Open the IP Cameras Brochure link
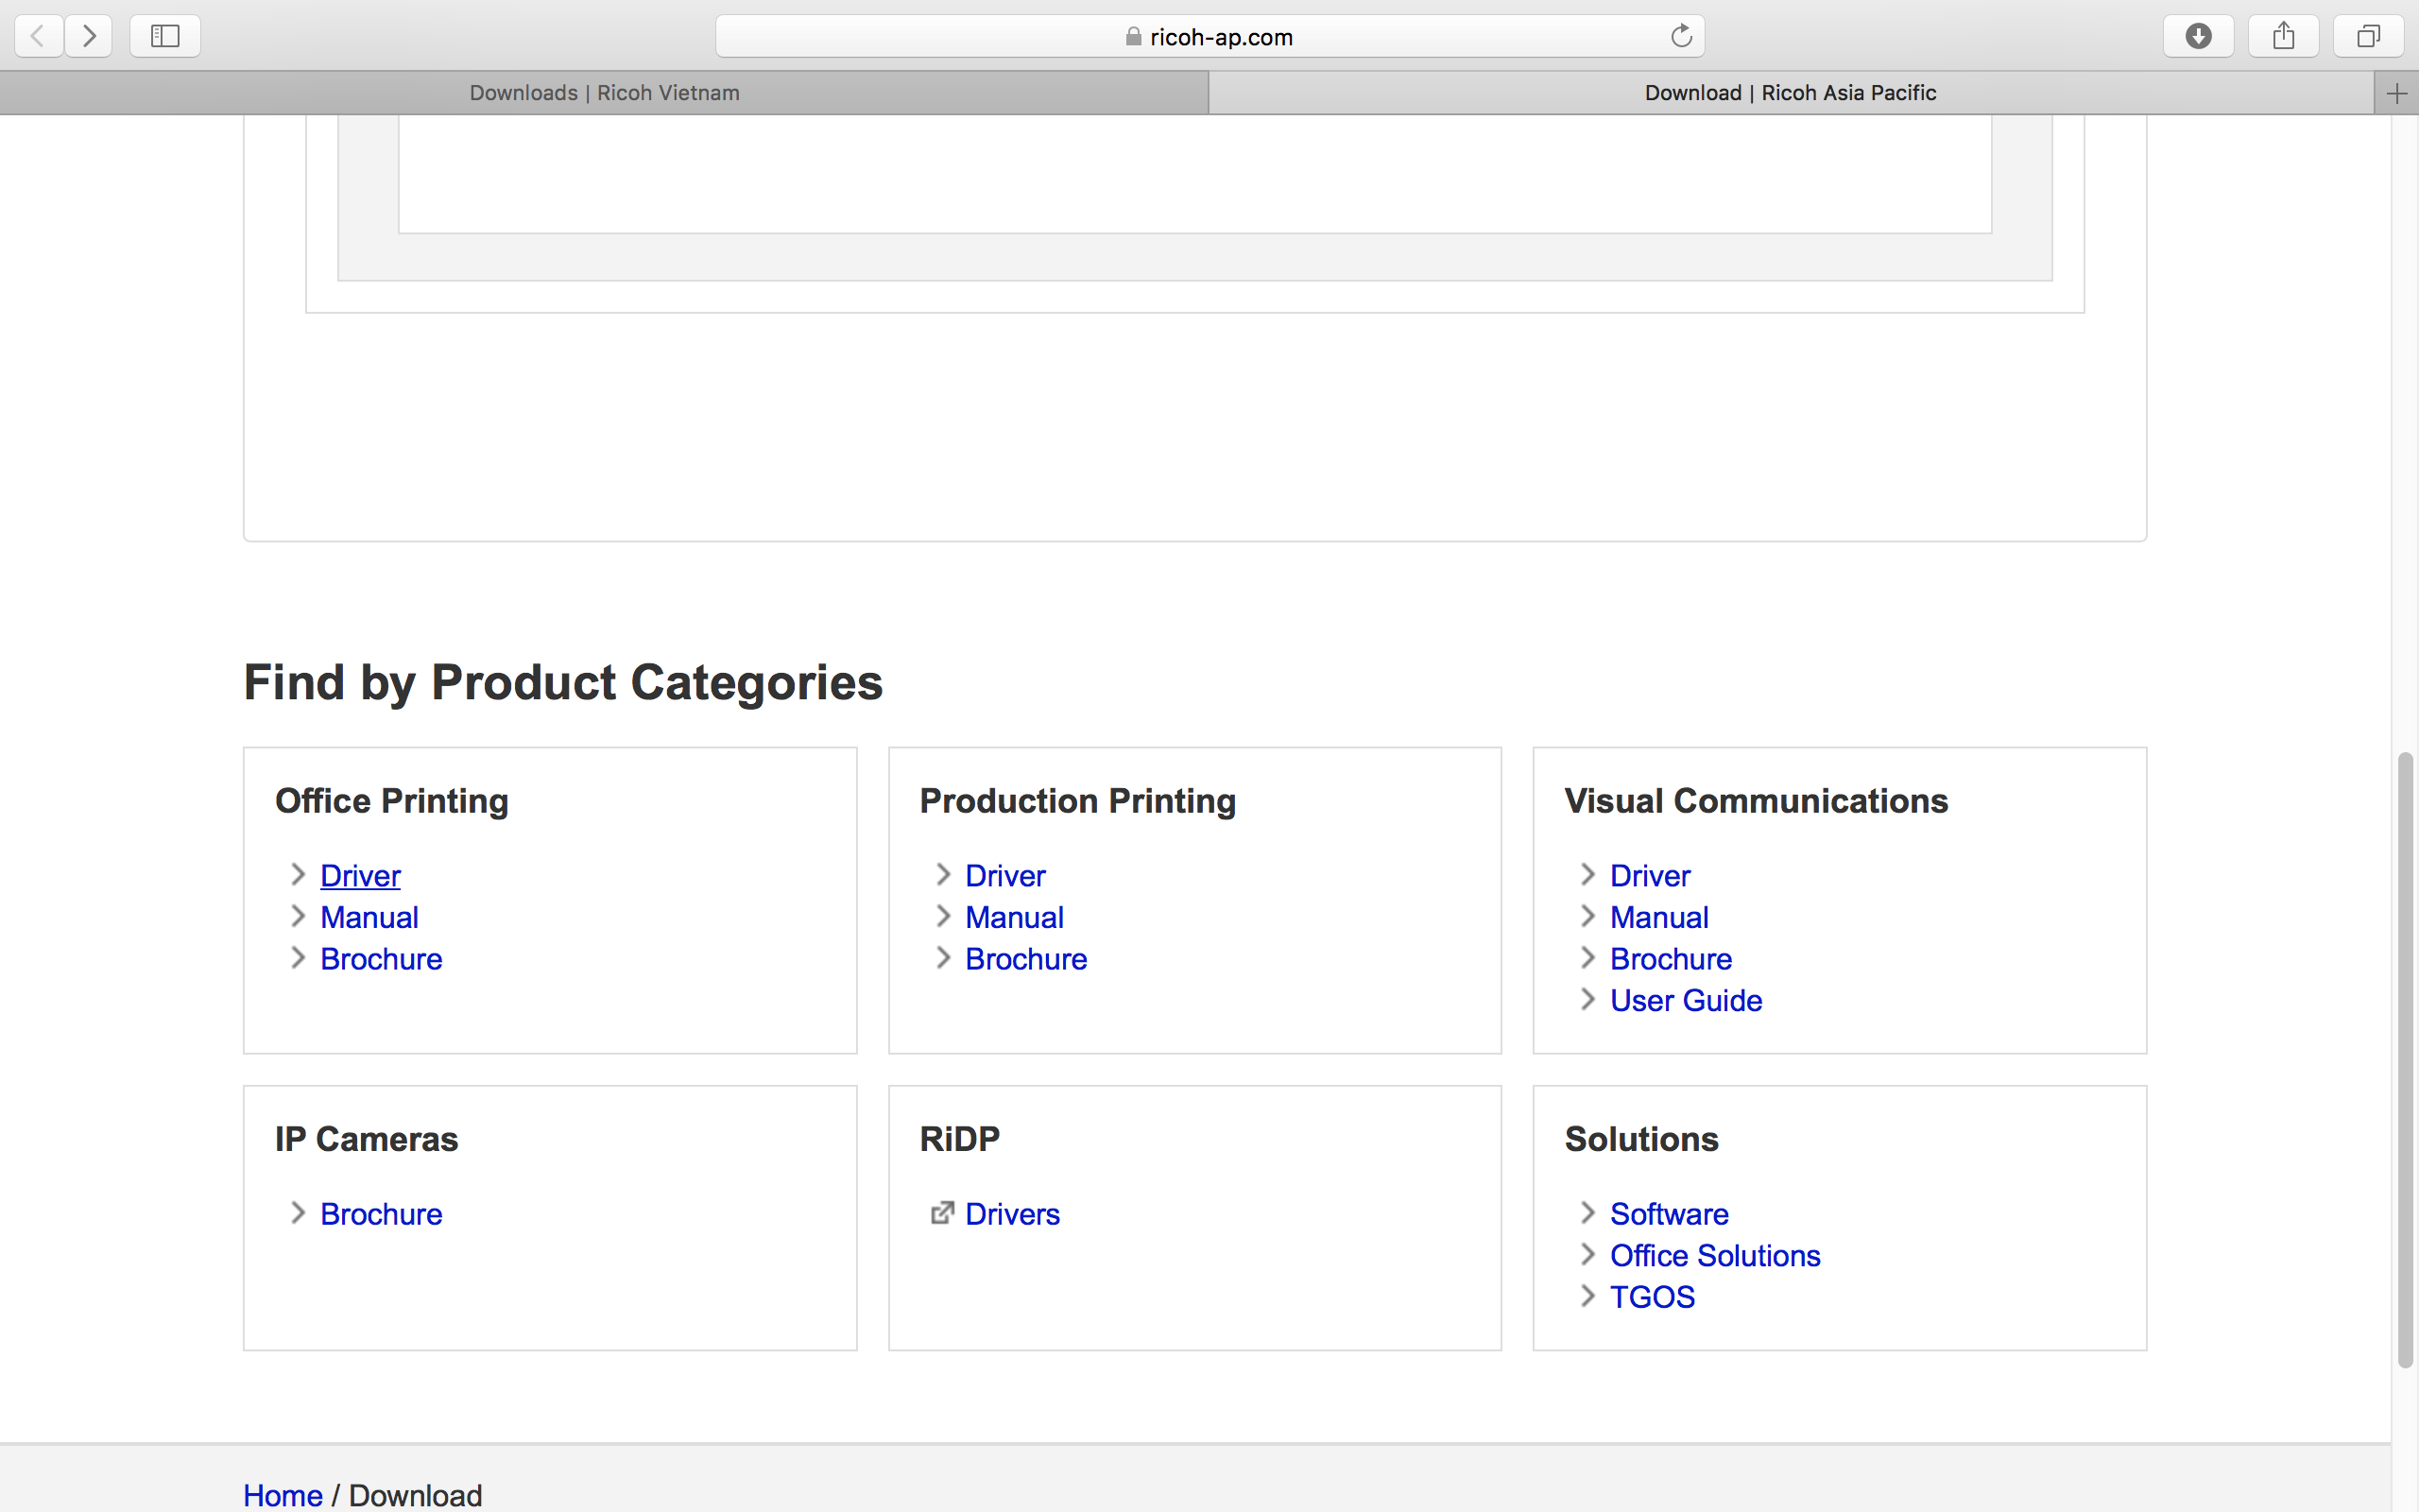Image resolution: width=2419 pixels, height=1512 pixels. coord(381,1214)
